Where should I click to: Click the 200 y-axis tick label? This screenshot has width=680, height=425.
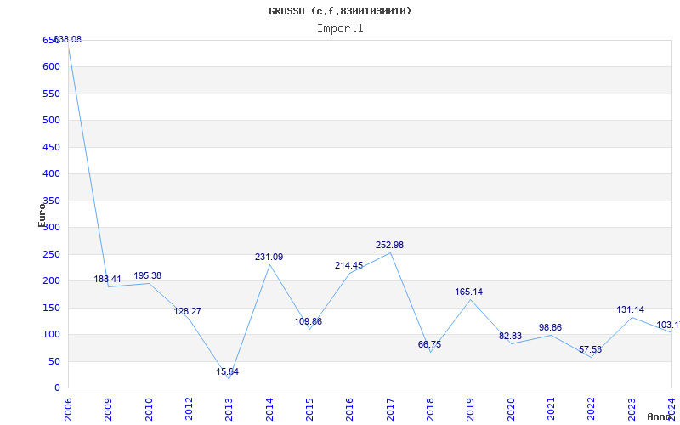(51, 281)
